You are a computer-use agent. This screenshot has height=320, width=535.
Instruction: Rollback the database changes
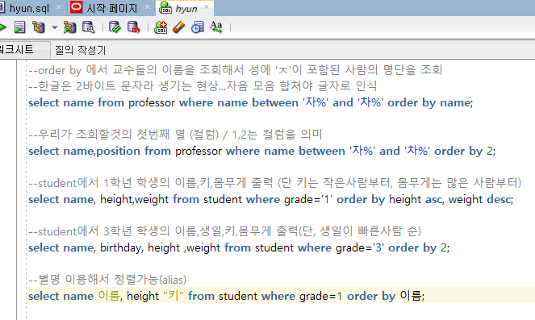pyautogui.click(x=133, y=27)
